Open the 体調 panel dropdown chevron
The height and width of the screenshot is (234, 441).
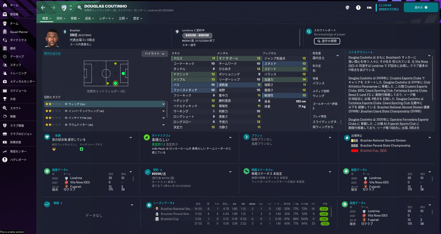click(x=130, y=137)
